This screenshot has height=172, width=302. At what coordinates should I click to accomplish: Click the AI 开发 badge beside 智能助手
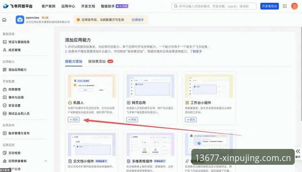[122, 6]
